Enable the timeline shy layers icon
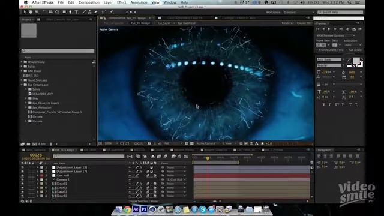The image size is (384, 216). (x=153, y=156)
